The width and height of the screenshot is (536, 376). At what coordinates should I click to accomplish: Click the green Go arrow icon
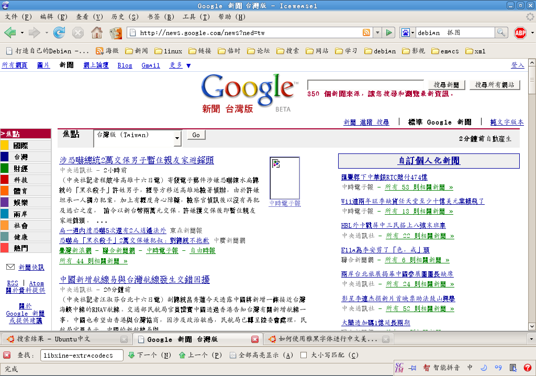(x=389, y=32)
